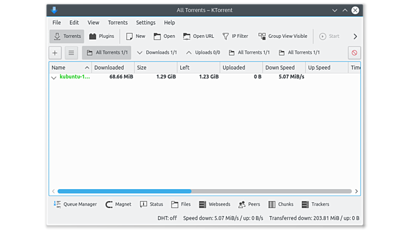The width and height of the screenshot is (412, 232).
Task: Open the Torrents menu
Action: [x=118, y=22]
